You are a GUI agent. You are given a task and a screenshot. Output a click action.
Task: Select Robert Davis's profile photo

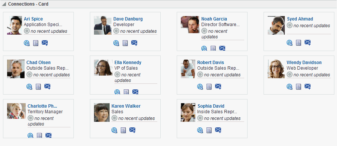[188, 69]
